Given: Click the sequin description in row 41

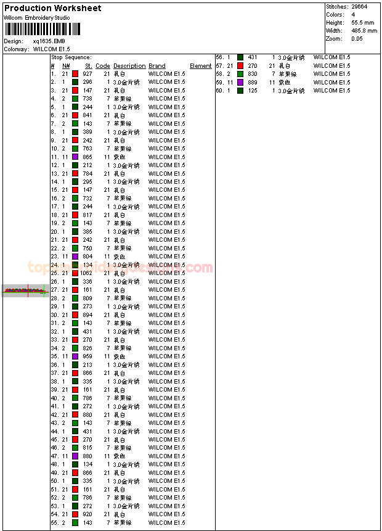Looking at the screenshot, I should pyautogui.click(x=126, y=406).
